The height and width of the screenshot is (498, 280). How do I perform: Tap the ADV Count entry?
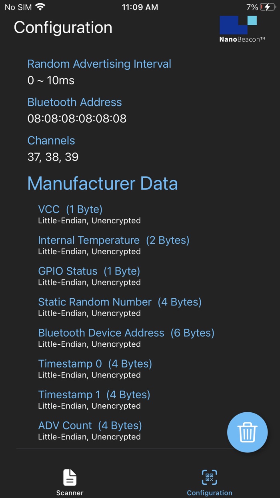tap(90, 425)
